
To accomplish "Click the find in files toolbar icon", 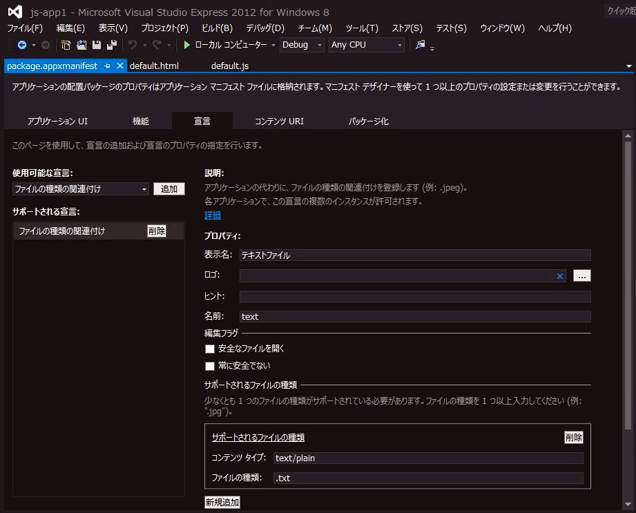I will (421, 44).
